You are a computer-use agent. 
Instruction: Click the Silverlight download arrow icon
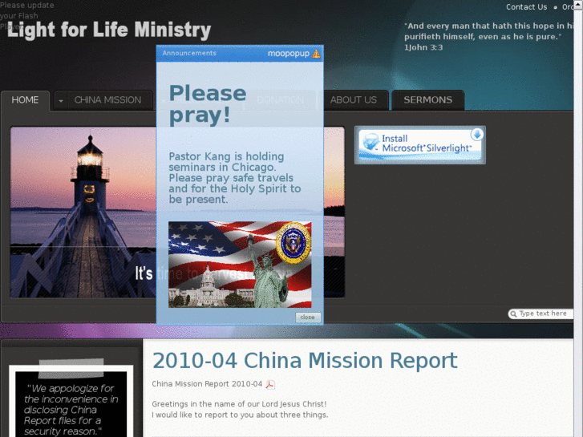477,134
